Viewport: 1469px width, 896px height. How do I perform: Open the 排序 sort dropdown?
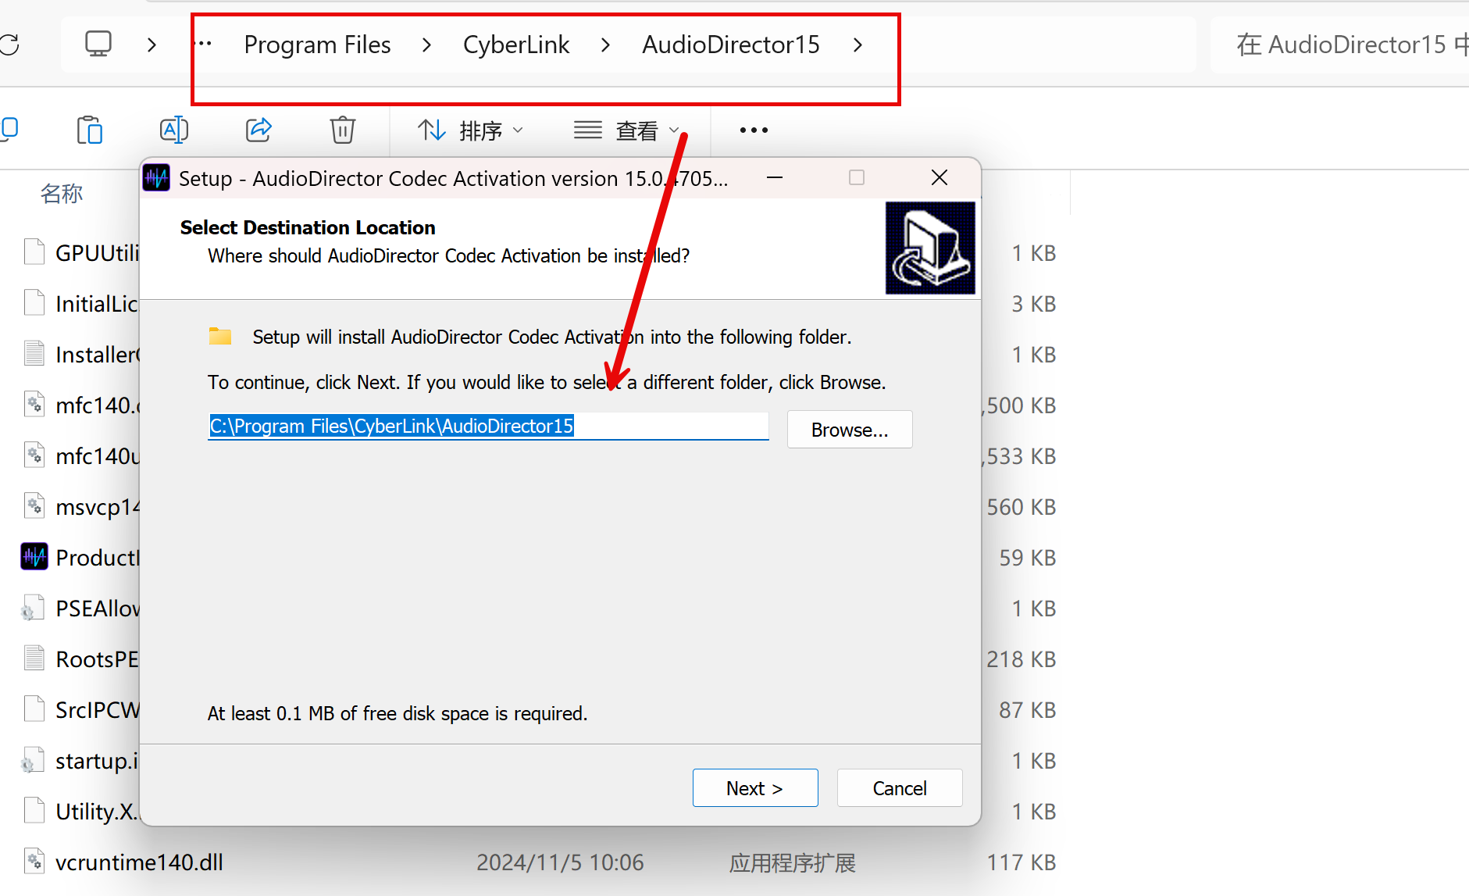click(x=470, y=130)
